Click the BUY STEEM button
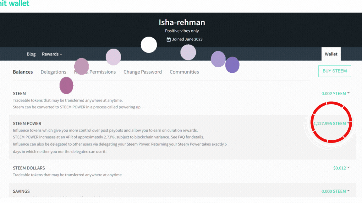362x203 pixels. (335, 71)
